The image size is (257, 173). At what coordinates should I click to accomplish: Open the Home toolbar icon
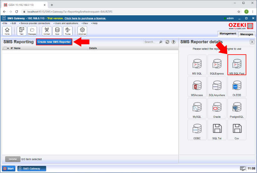coord(7,31)
